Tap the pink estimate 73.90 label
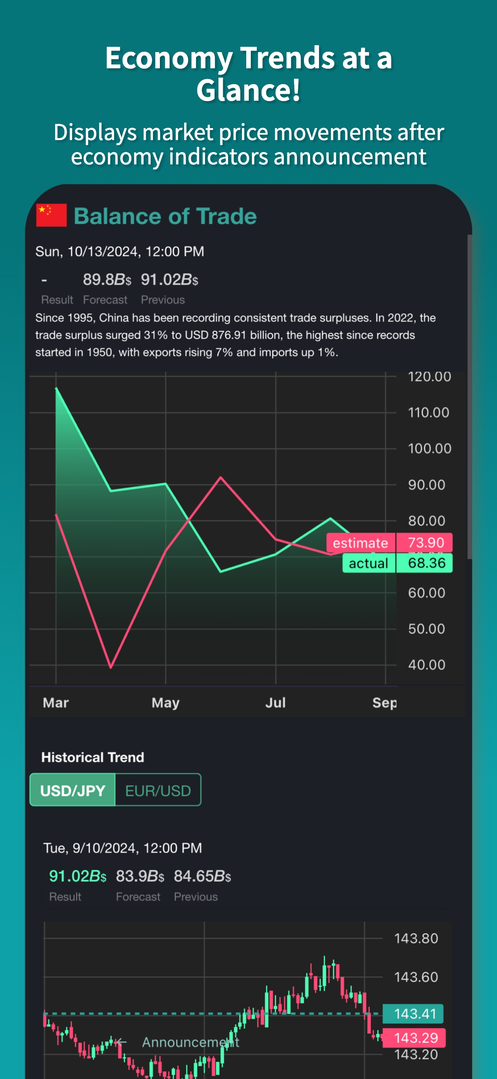Viewport: 497px width, 1079px height. tap(389, 543)
